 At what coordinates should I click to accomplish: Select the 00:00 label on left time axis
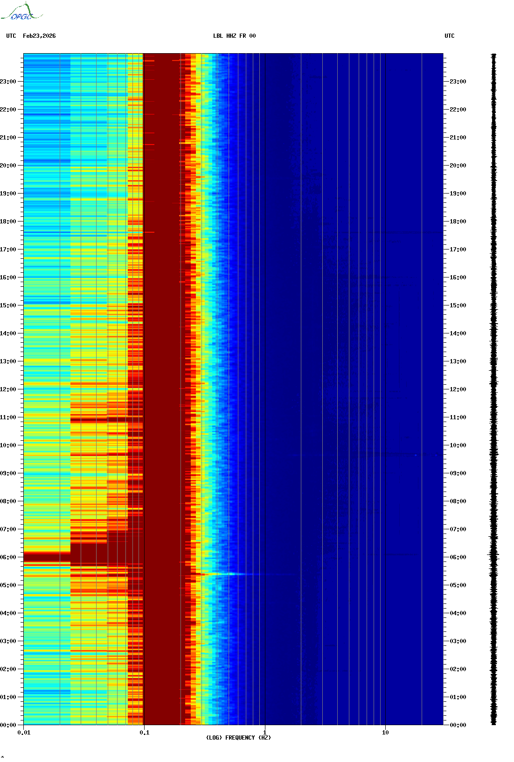click(8, 725)
